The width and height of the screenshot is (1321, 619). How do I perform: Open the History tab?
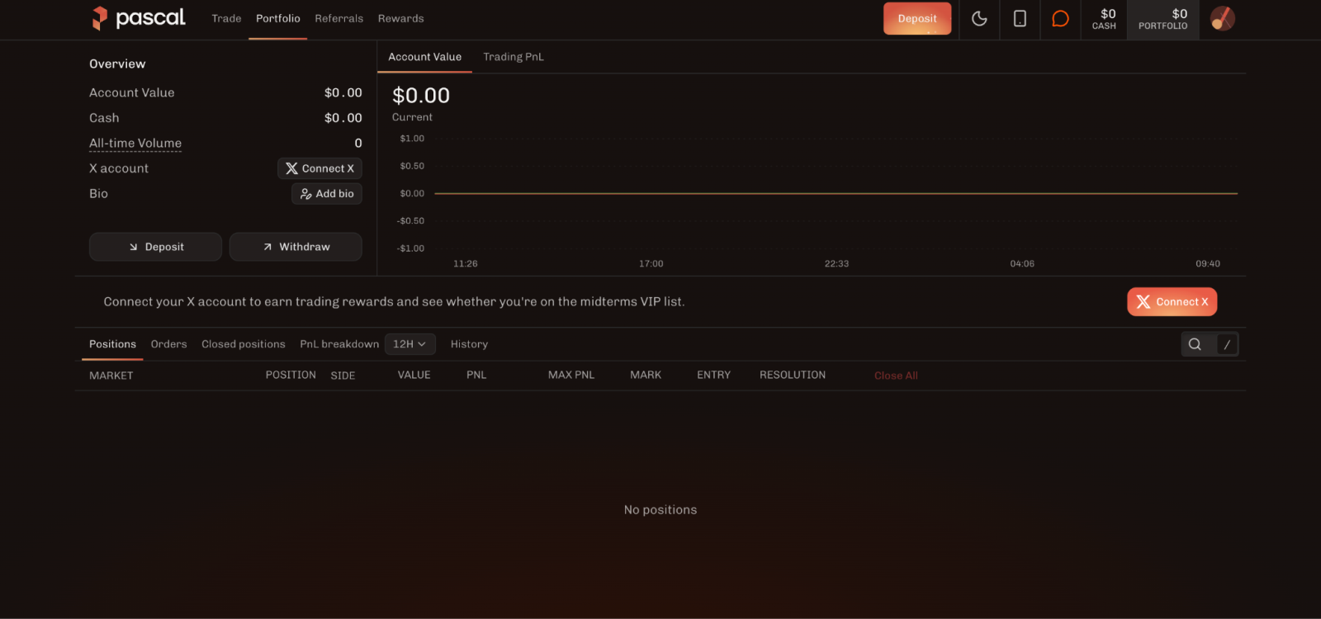click(x=469, y=344)
